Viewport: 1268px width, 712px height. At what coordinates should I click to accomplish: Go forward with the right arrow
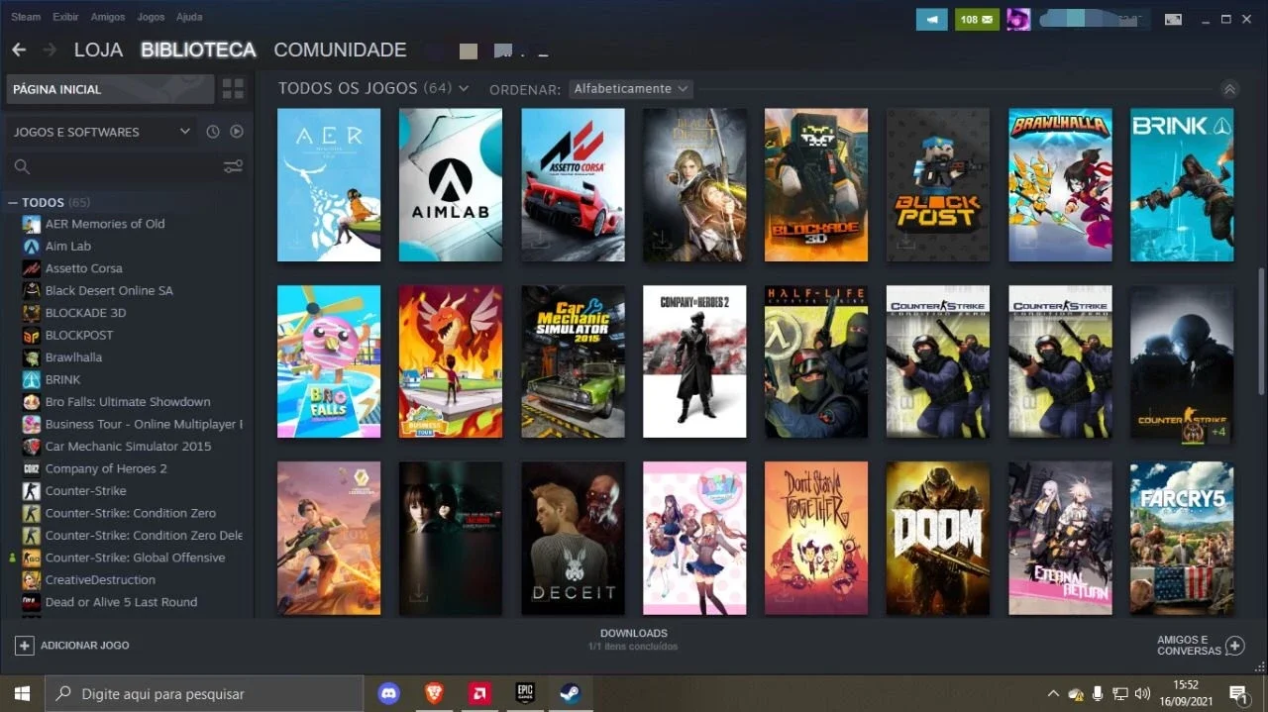tap(50, 50)
